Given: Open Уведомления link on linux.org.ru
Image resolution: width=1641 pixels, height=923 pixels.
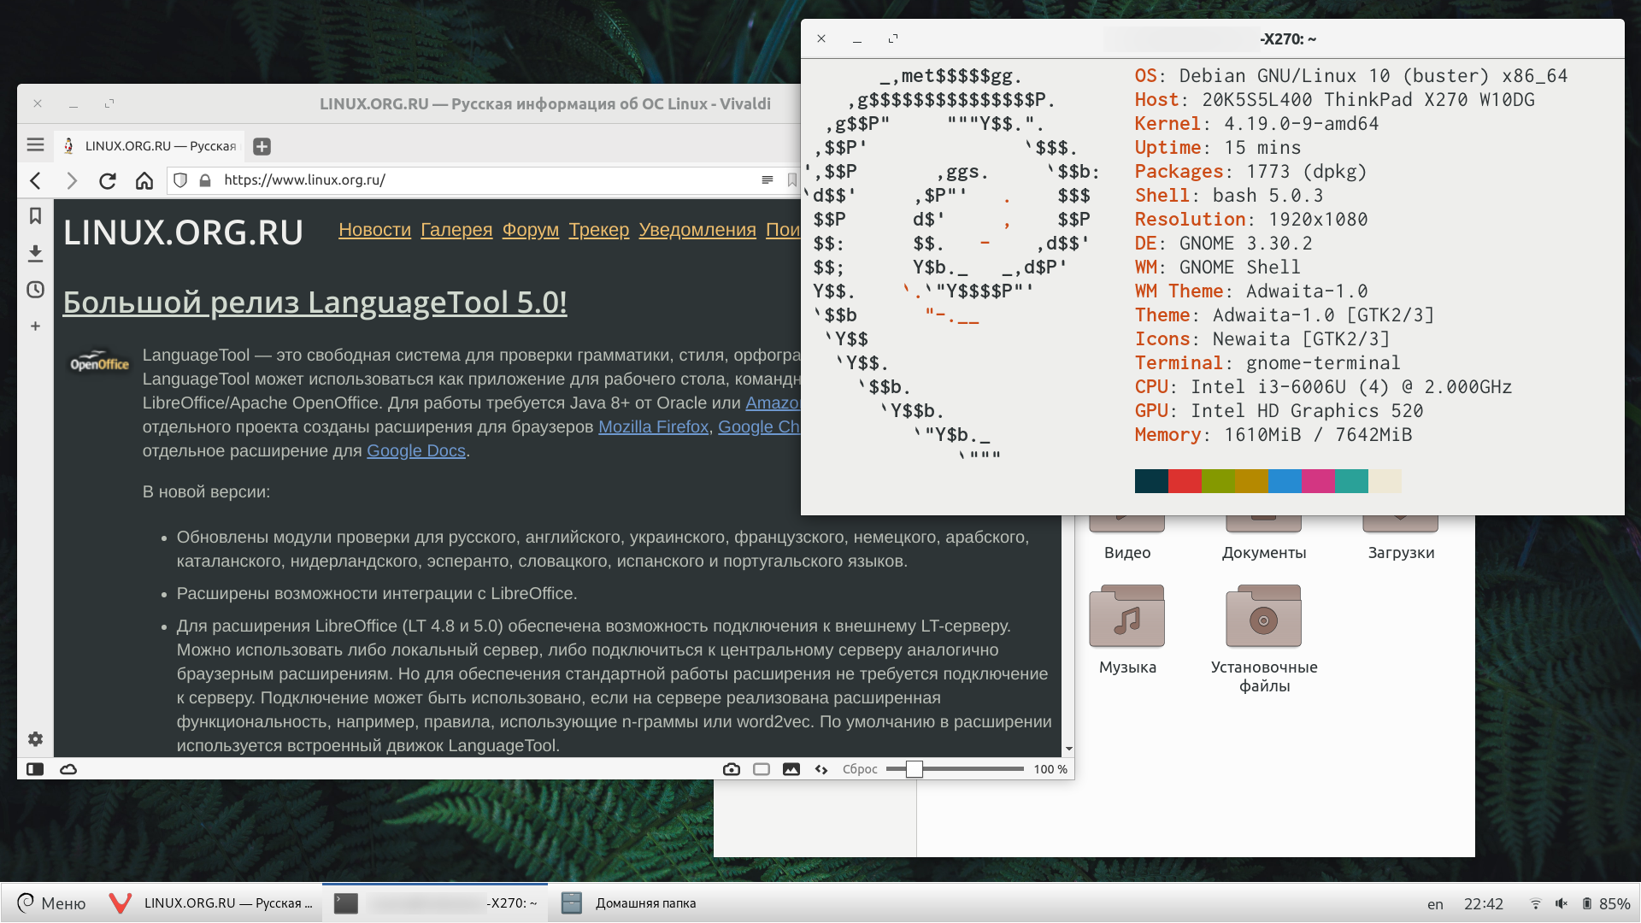Looking at the screenshot, I should click(697, 230).
